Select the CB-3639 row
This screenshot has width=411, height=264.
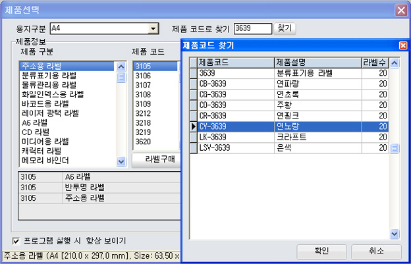(289, 84)
